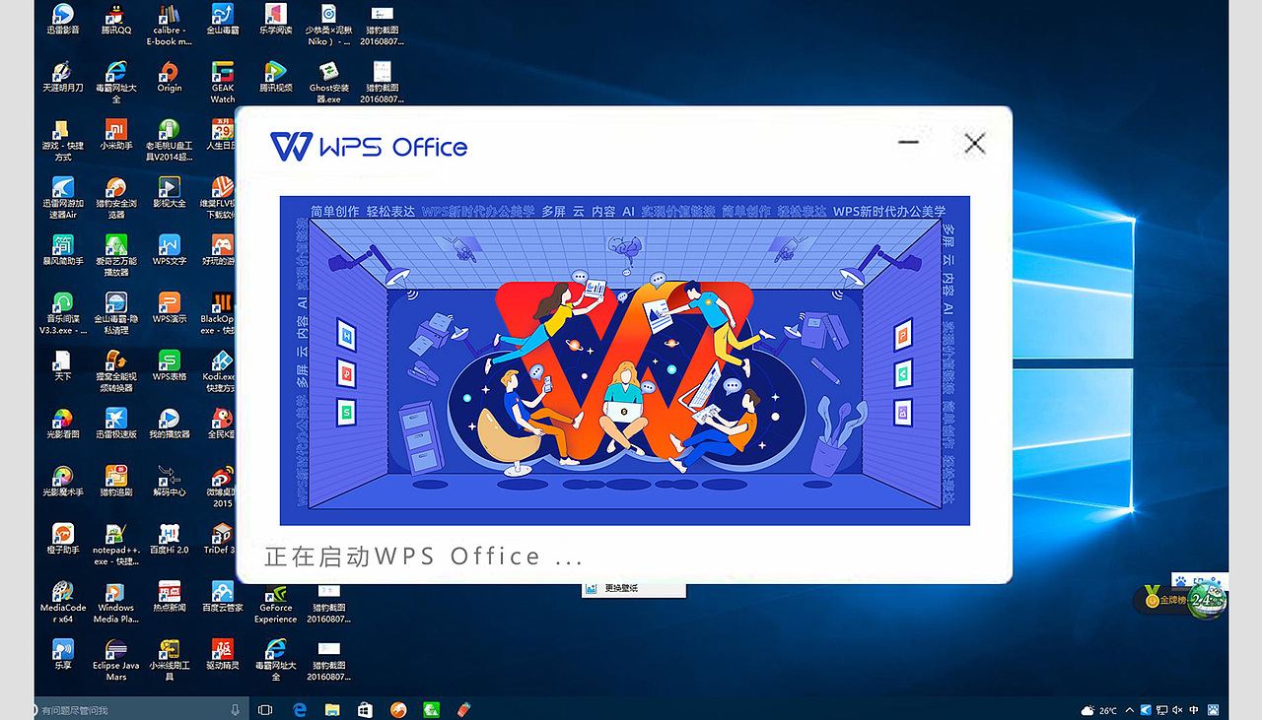Viewport: 1262px width, 720px height.
Task: Click the taskbar search box
Action: [x=139, y=709]
